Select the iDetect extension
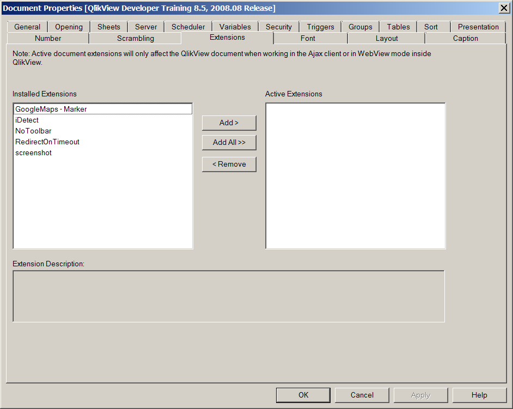This screenshot has width=513, height=409. click(103, 120)
